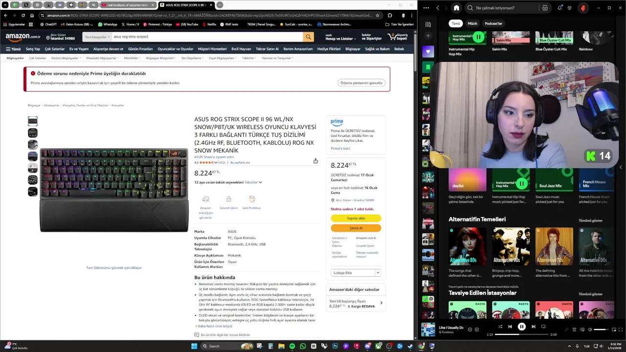This screenshot has width=626, height=352.
Task: Open Alternative 80s playlist card
Action: tap(467, 252)
